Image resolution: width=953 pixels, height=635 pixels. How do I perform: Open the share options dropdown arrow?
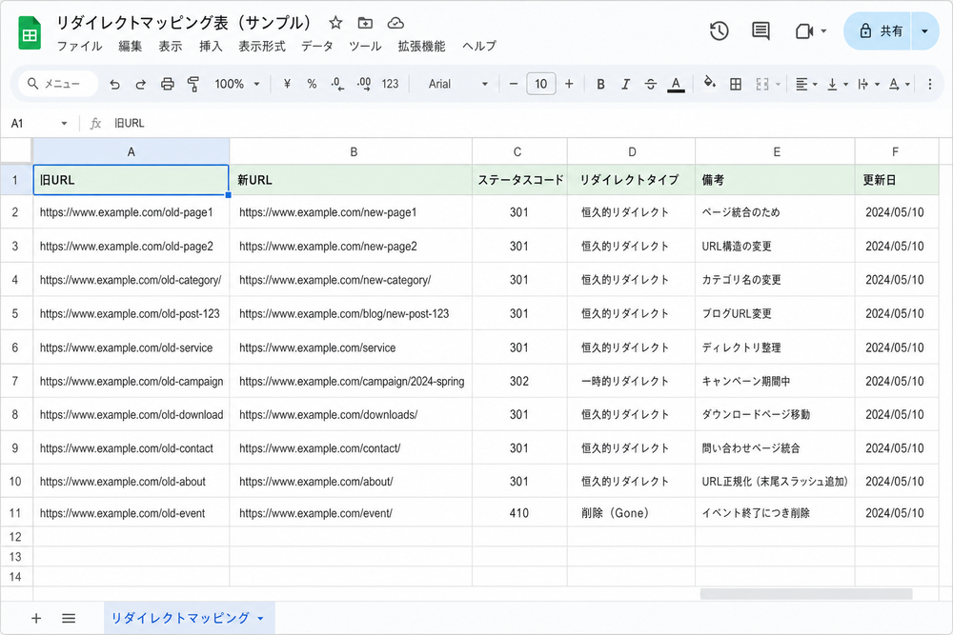pyautogui.click(x=925, y=31)
